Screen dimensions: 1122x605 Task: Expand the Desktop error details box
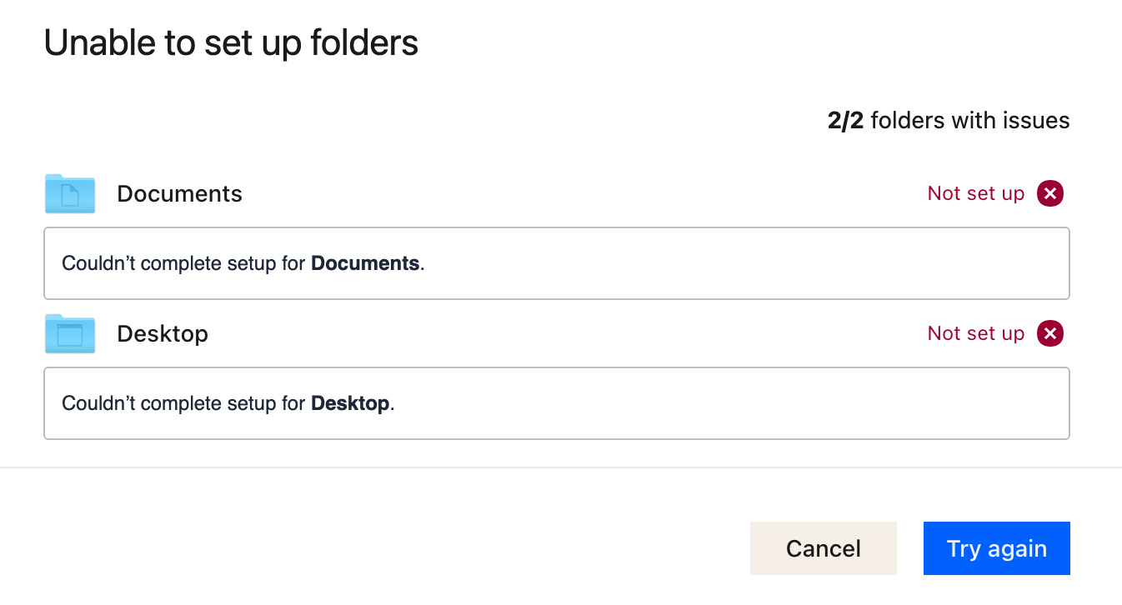(x=557, y=402)
